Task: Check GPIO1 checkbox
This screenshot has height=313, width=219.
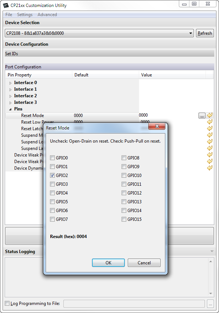Action: [53, 167]
